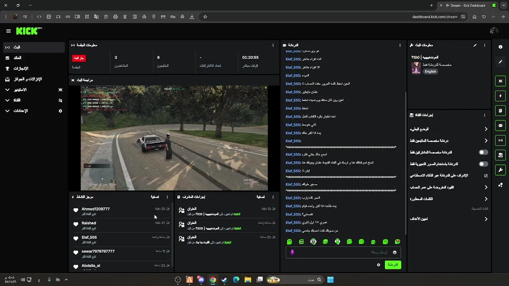This screenshot has height=286, width=509.
Task: Open the emoji picker in the message box
Action: (x=394, y=252)
